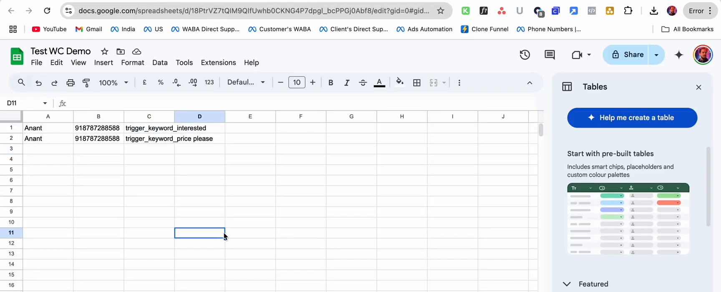
Task: Select column D header
Action: 199,116
